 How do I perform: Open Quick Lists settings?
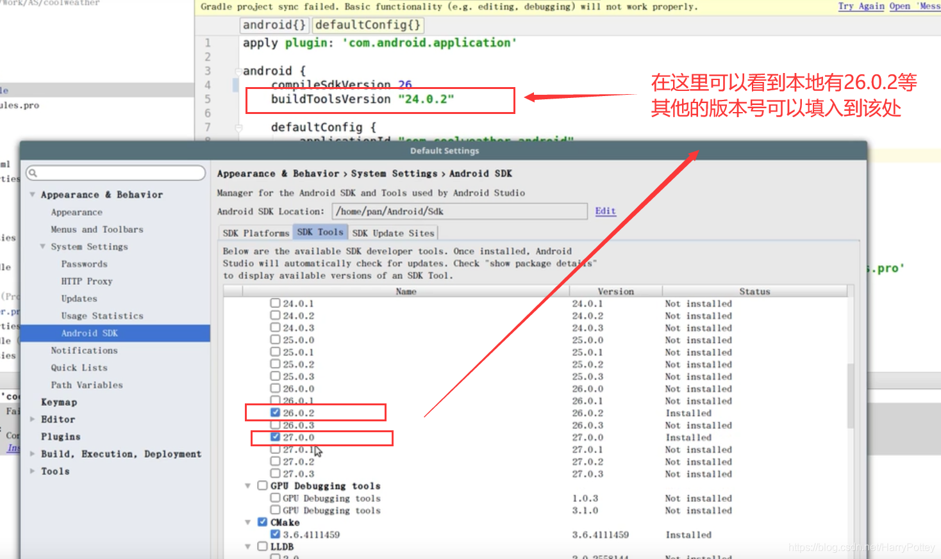tap(79, 368)
